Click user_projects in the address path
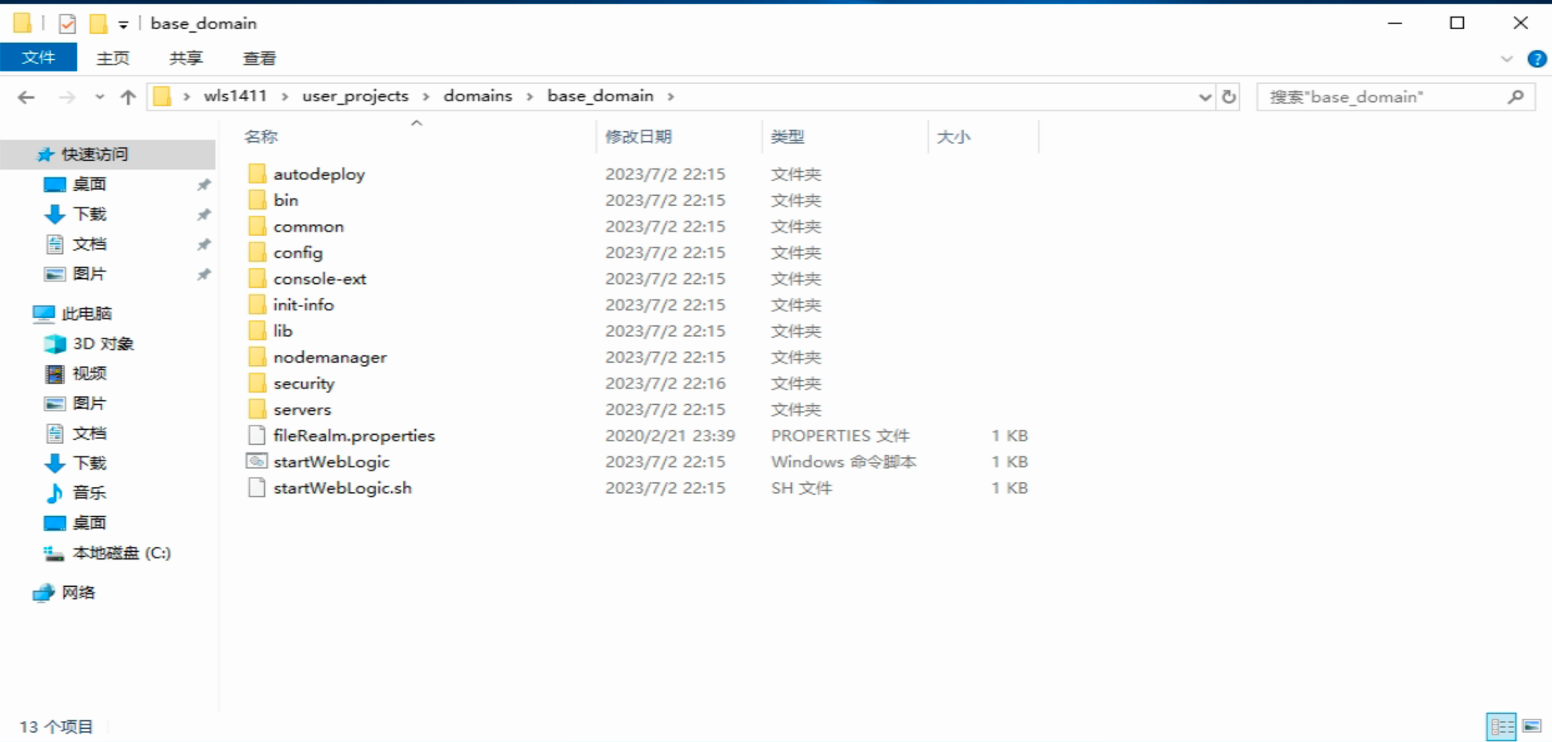 pos(355,95)
